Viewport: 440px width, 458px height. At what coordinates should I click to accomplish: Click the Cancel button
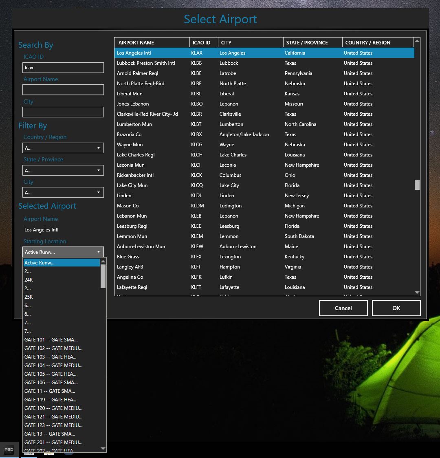tap(343, 308)
